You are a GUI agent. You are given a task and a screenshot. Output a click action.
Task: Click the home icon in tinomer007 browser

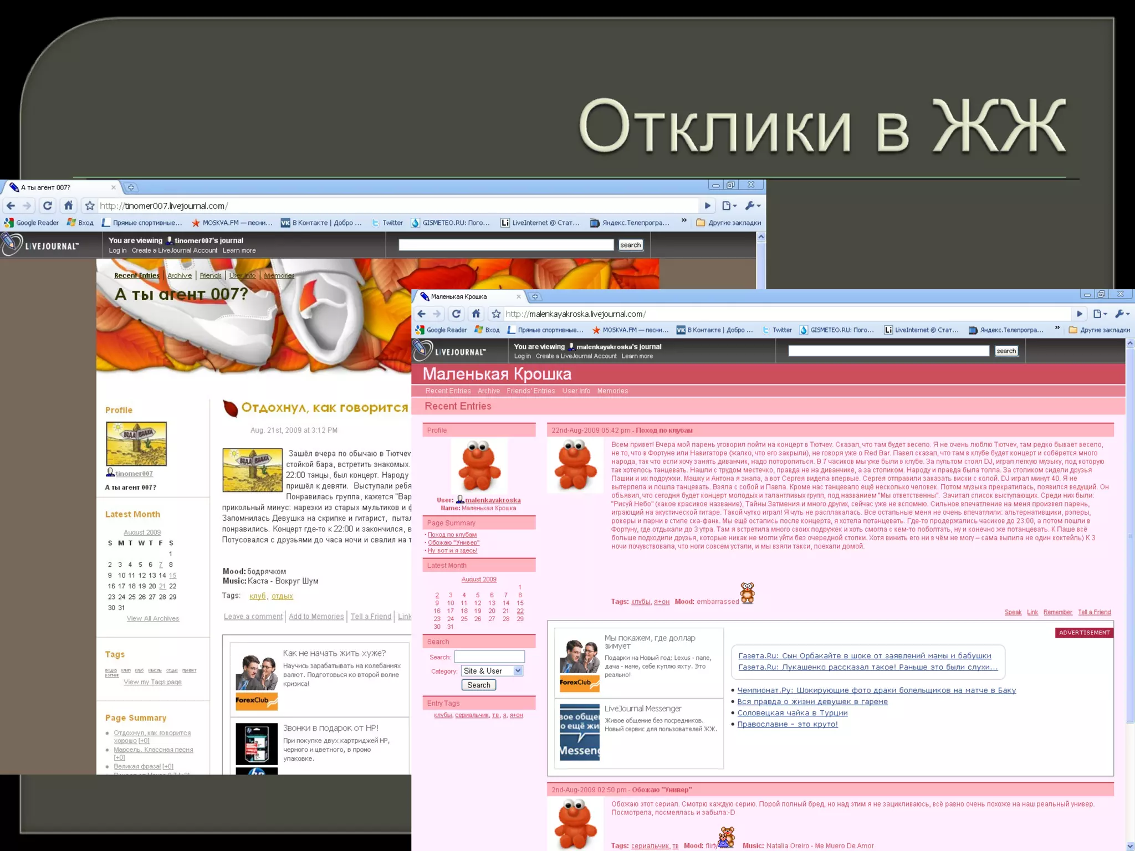click(x=68, y=206)
